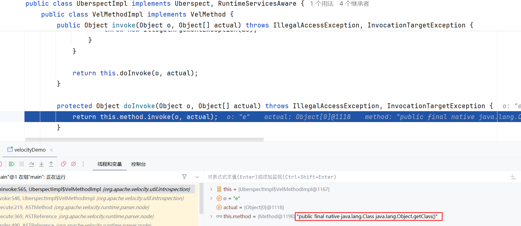
Task: Open more debugger actions menu
Action: (83, 164)
